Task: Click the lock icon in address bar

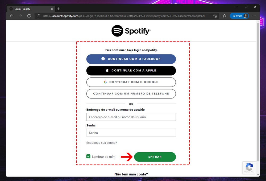Action: coord(39,16)
